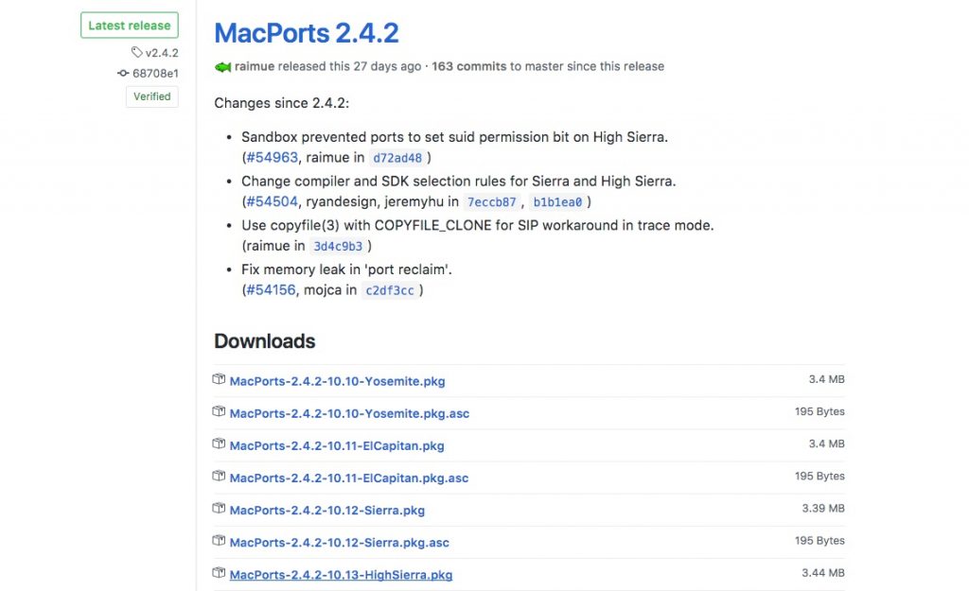Open commit 7eccb87
The height and width of the screenshot is (591, 969).
pyautogui.click(x=492, y=202)
